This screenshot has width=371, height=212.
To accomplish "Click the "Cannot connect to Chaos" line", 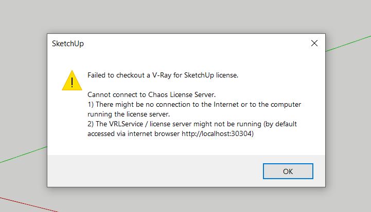I will click(151, 94).
